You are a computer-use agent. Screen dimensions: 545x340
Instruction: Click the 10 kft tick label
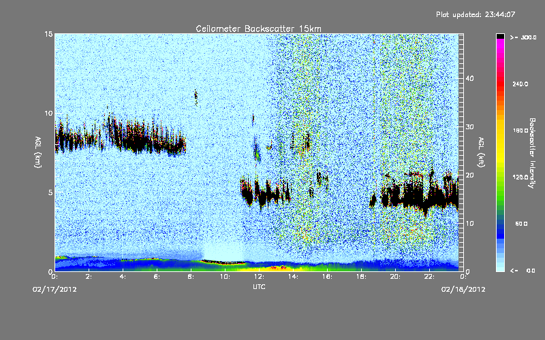point(469,223)
